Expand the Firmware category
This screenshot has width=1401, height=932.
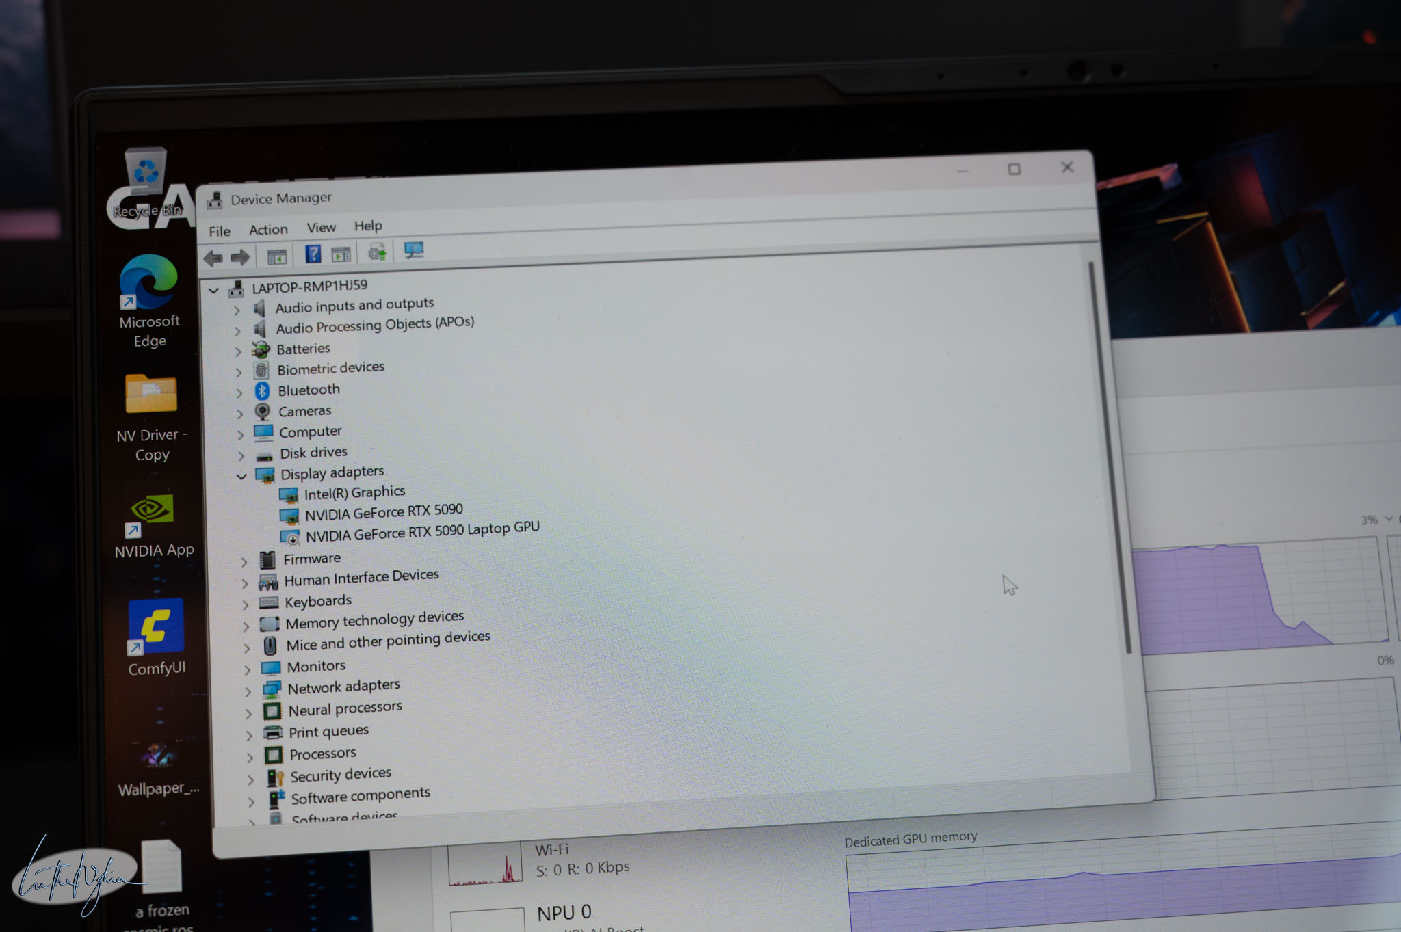(244, 561)
